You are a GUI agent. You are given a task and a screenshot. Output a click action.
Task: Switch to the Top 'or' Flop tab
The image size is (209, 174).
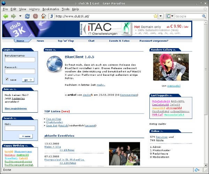point(65,41)
